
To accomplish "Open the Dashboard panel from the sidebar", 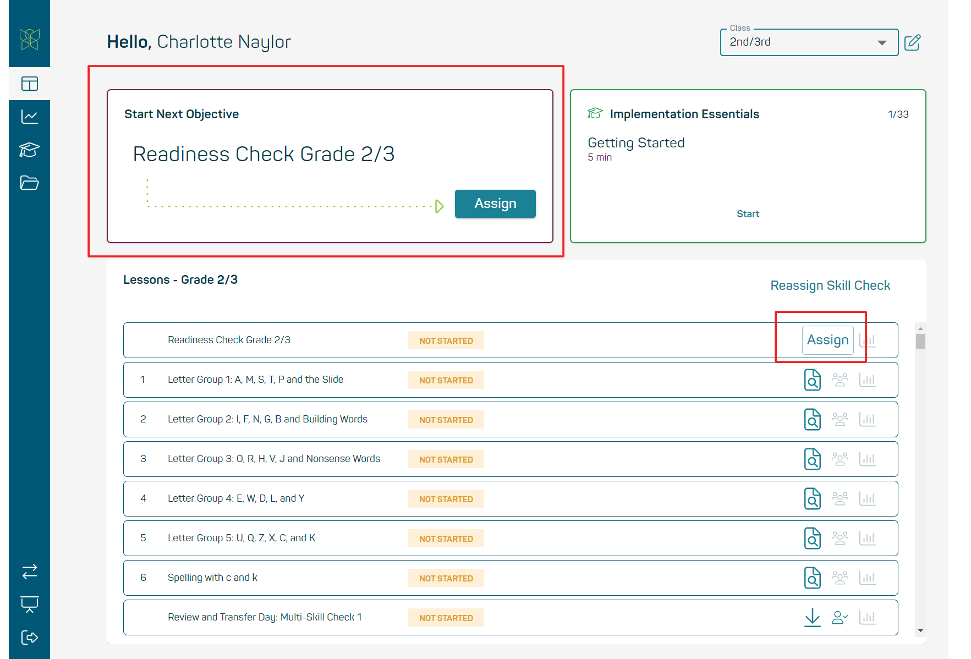I will point(29,84).
